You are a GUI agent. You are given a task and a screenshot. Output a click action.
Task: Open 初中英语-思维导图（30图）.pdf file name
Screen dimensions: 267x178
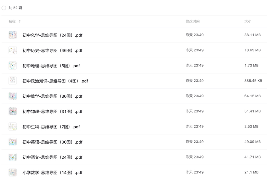click(53, 142)
